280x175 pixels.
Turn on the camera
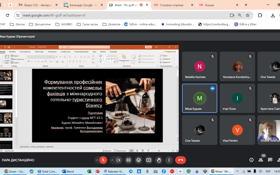pyautogui.click(x=118, y=160)
